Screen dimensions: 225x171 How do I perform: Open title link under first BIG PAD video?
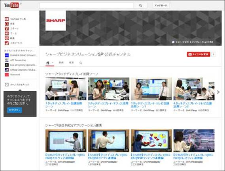(65, 156)
